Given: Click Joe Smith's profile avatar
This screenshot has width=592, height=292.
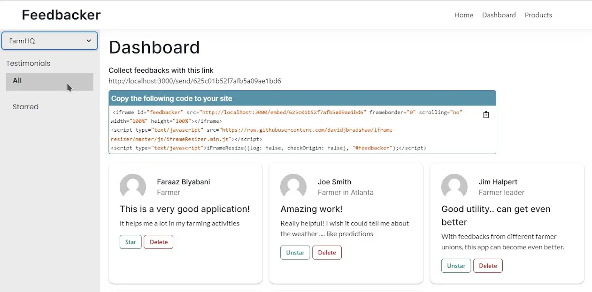Looking at the screenshot, I should tap(293, 187).
